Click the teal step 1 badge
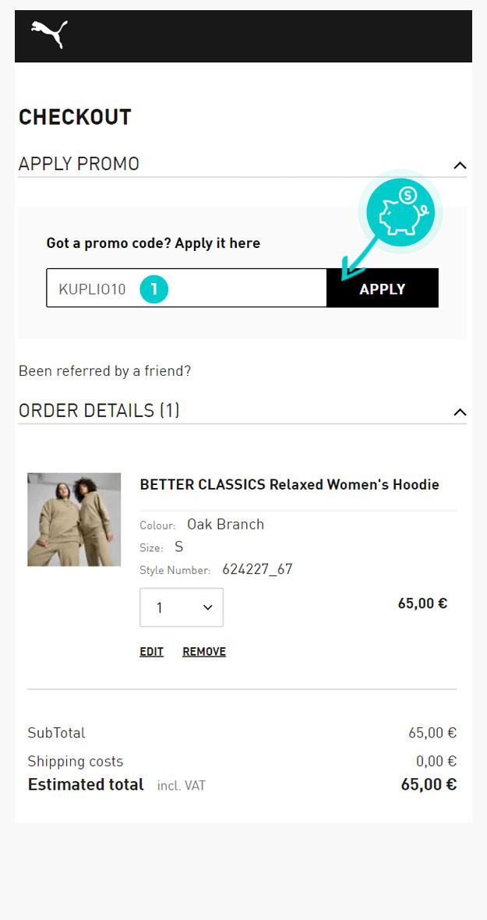Screen dimensions: 487x920 pos(154,289)
